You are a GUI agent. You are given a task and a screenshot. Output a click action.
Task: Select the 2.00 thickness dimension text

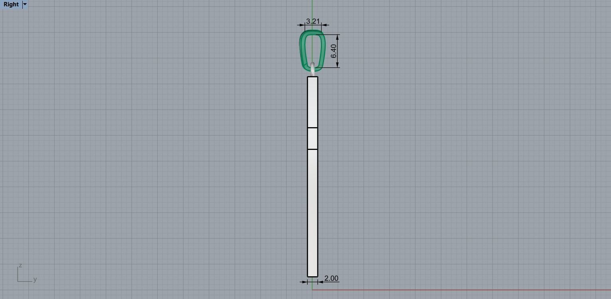point(331,278)
